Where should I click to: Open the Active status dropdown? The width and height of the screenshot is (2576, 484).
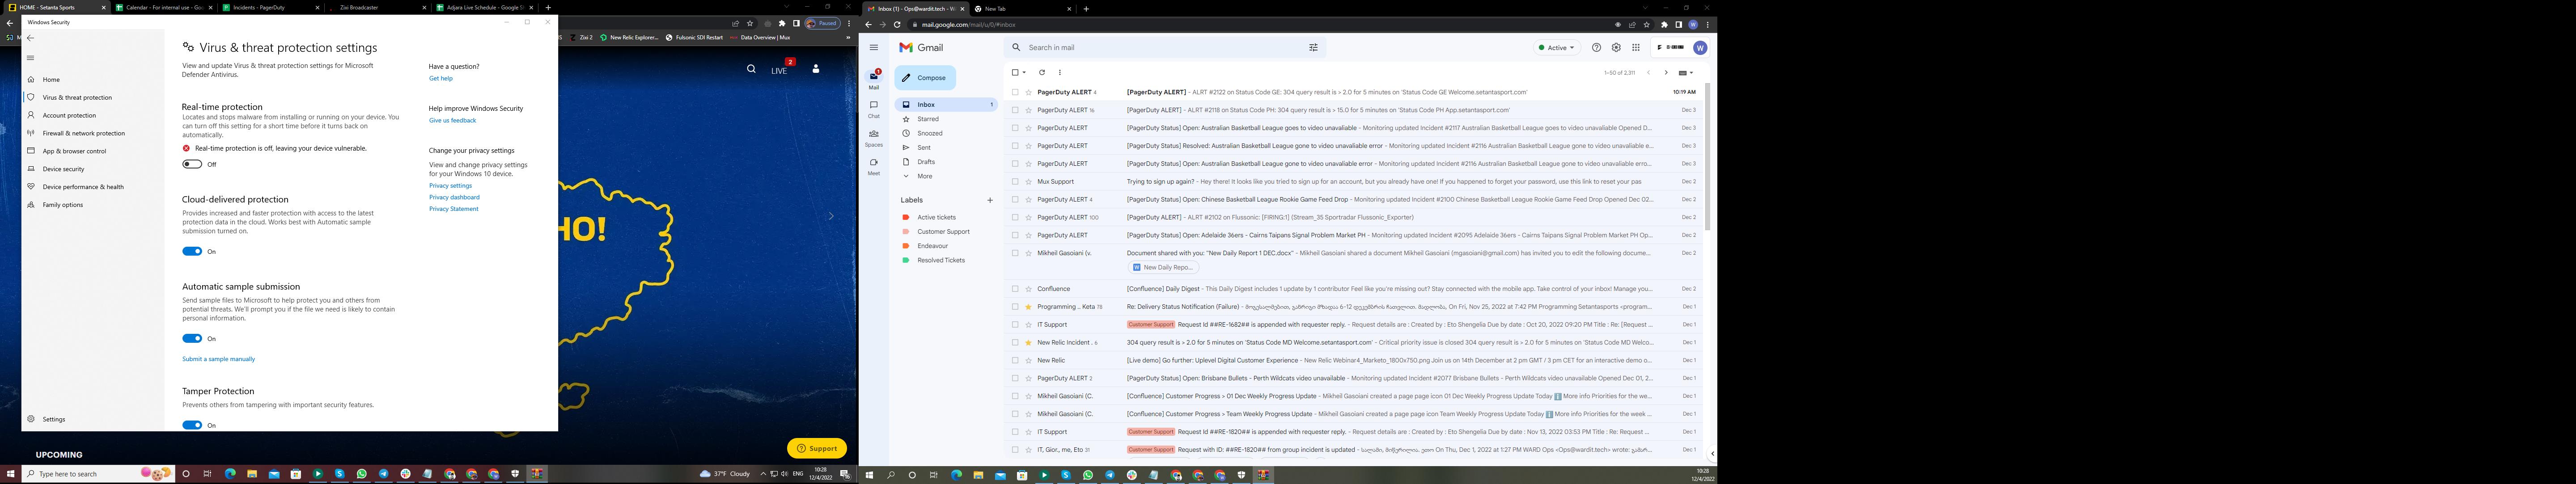[x=1556, y=47]
